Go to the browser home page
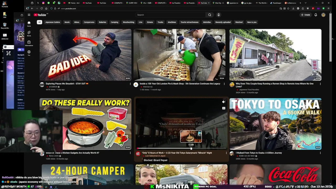This screenshot has height=189, width=336. (x=46, y=8)
